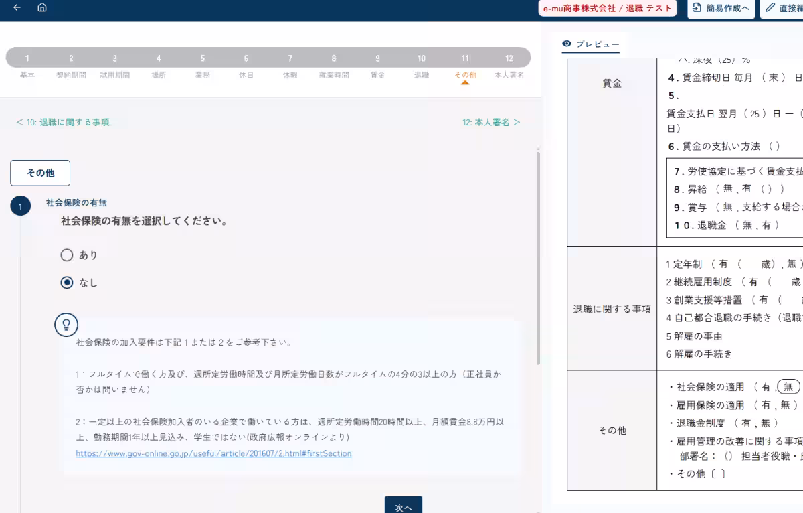The width and height of the screenshot is (803, 513).
Task: Select the プレビュー tab
Action: 591,44
